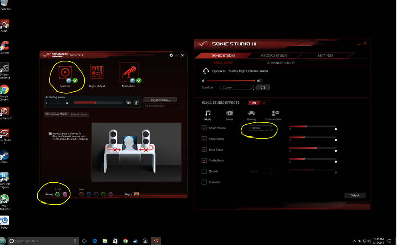Select the Speakers device in SupremeFX
The height and width of the screenshot is (250, 400).
(65, 73)
